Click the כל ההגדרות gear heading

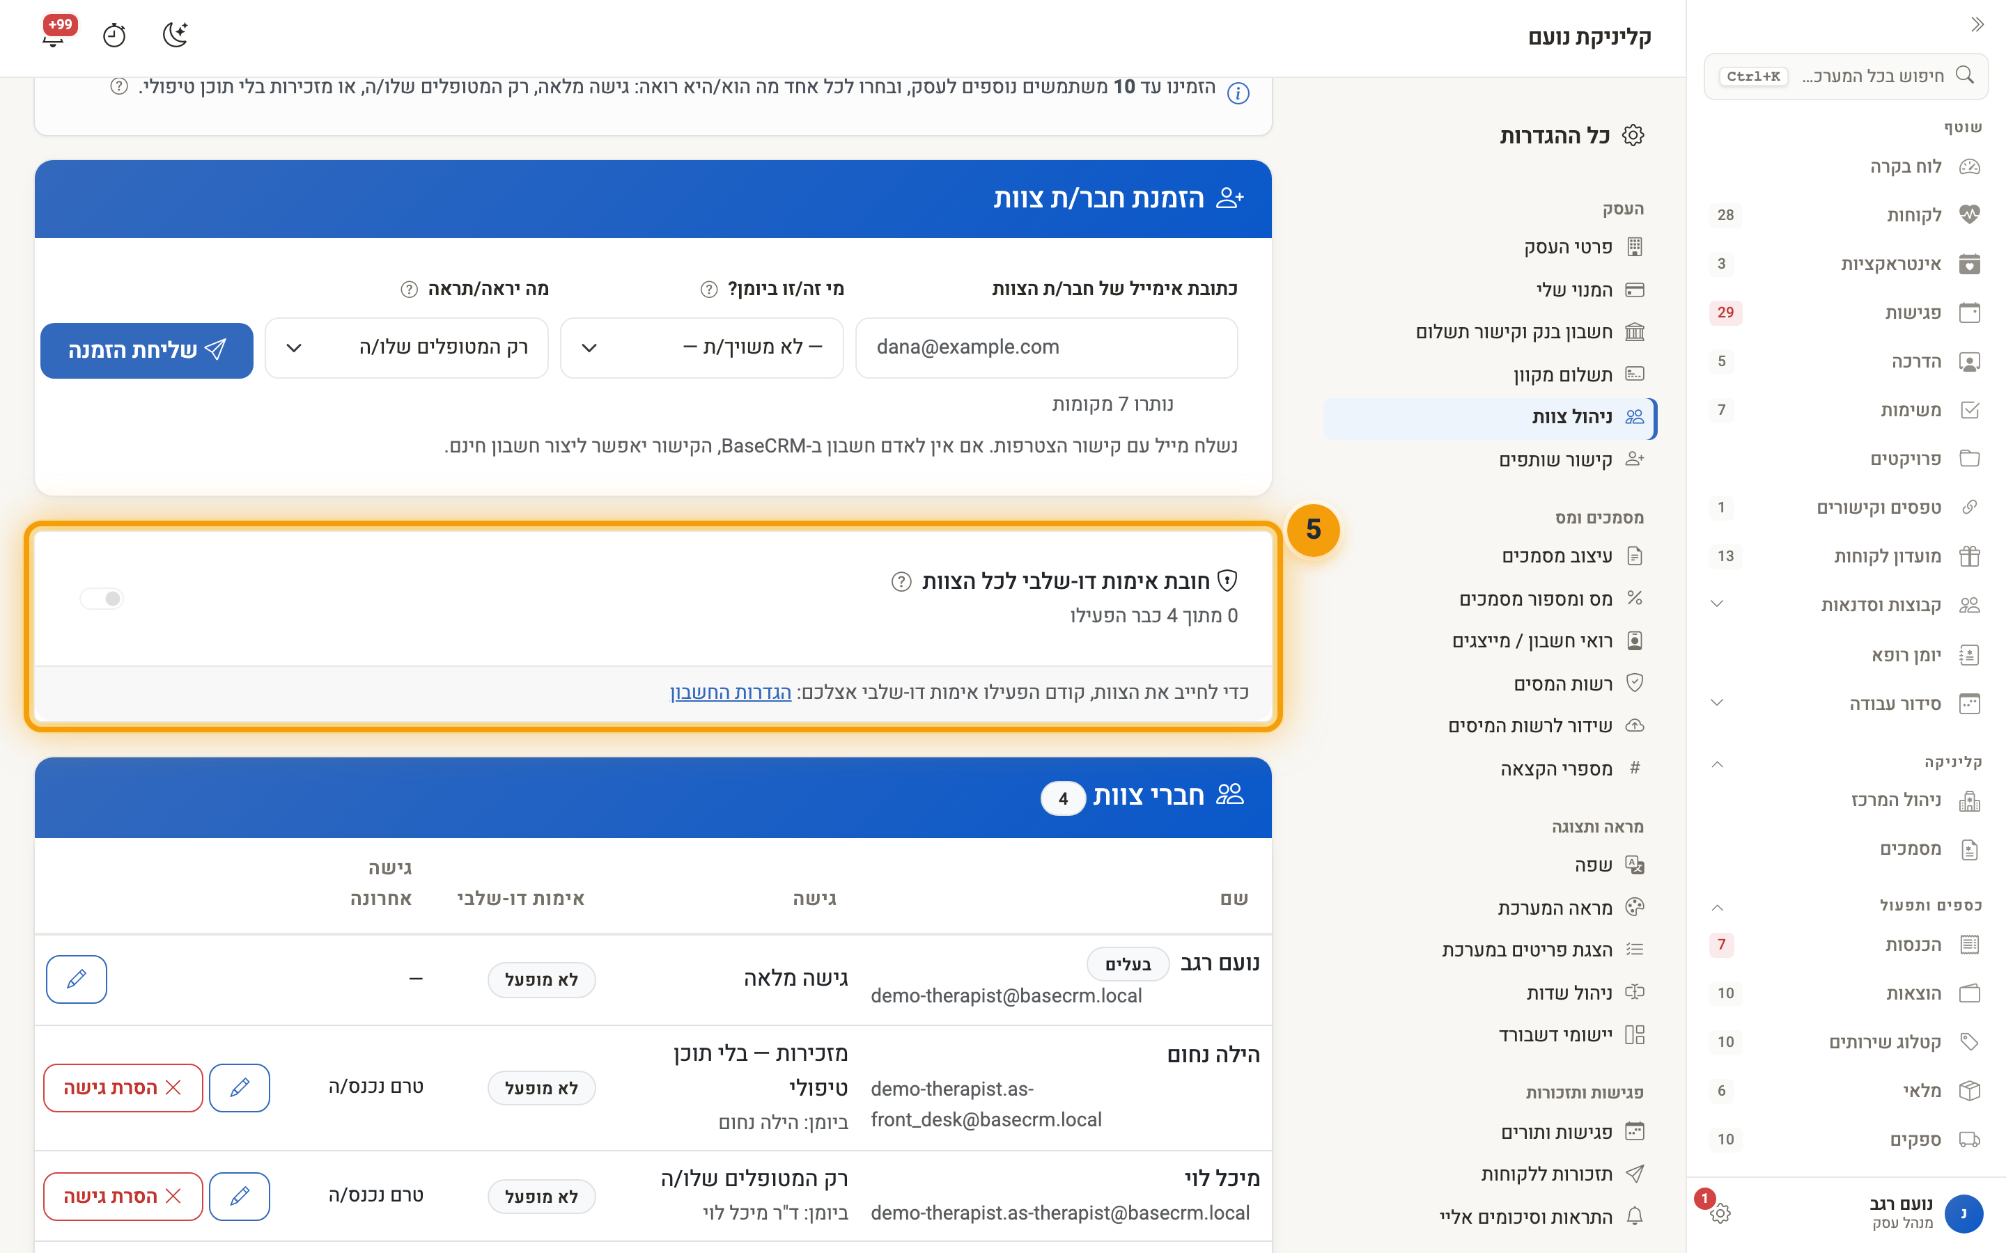tap(1571, 136)
